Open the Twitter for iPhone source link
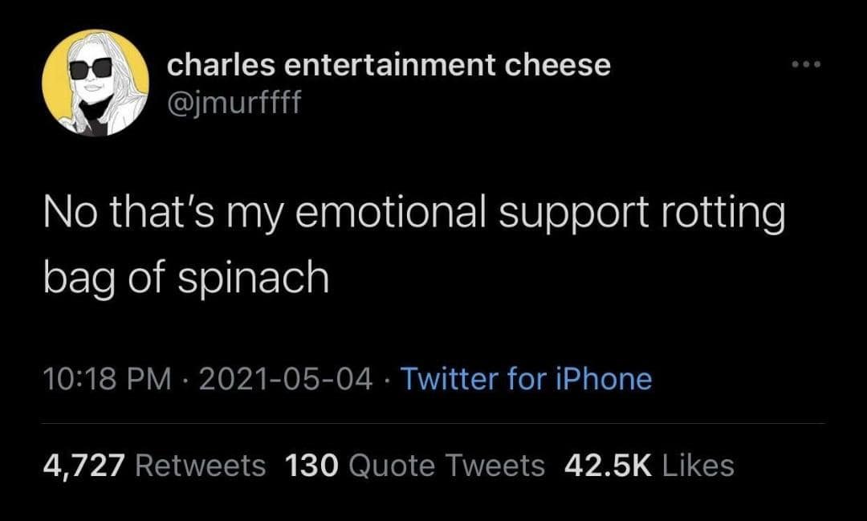The image size is (867, 521). pyautogui.click(x=526, y=379)
